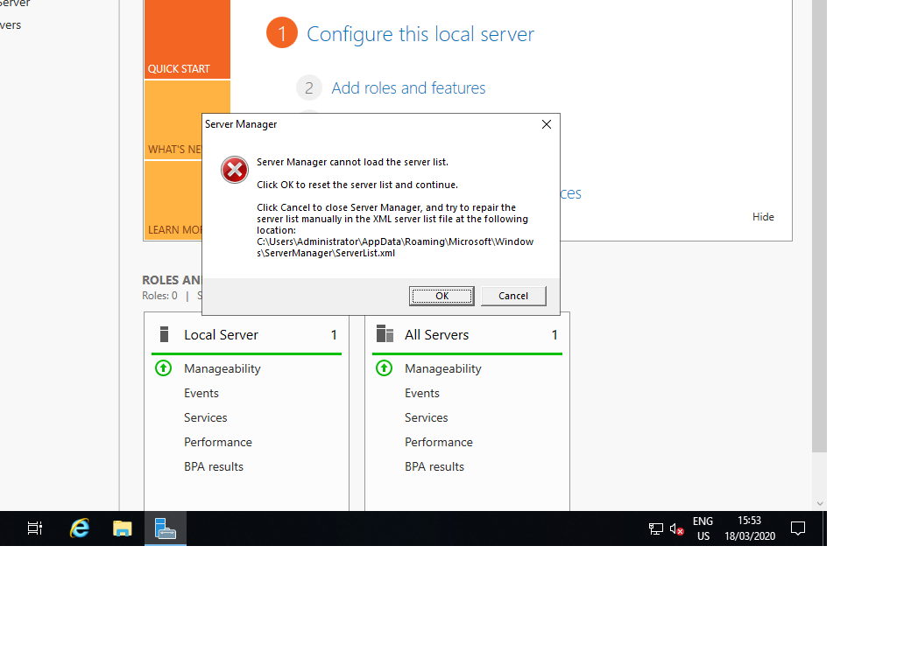The height and width of the screenshot is (672, 897).
Task: Open Add roles and features link
Action: 408,88
